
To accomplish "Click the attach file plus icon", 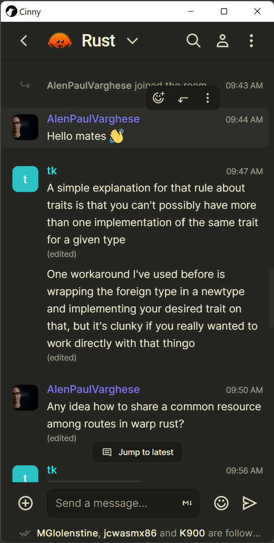I will click(x=26, y=503).
